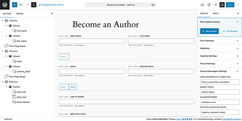
Task: Toggle the settings sidebar icon
Action: [222, 5]
